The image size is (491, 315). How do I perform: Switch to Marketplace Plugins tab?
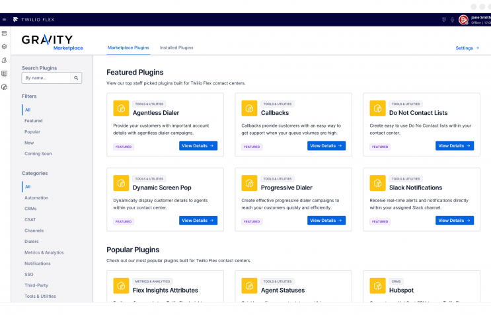pyautogui.click(x=128, y=48)
